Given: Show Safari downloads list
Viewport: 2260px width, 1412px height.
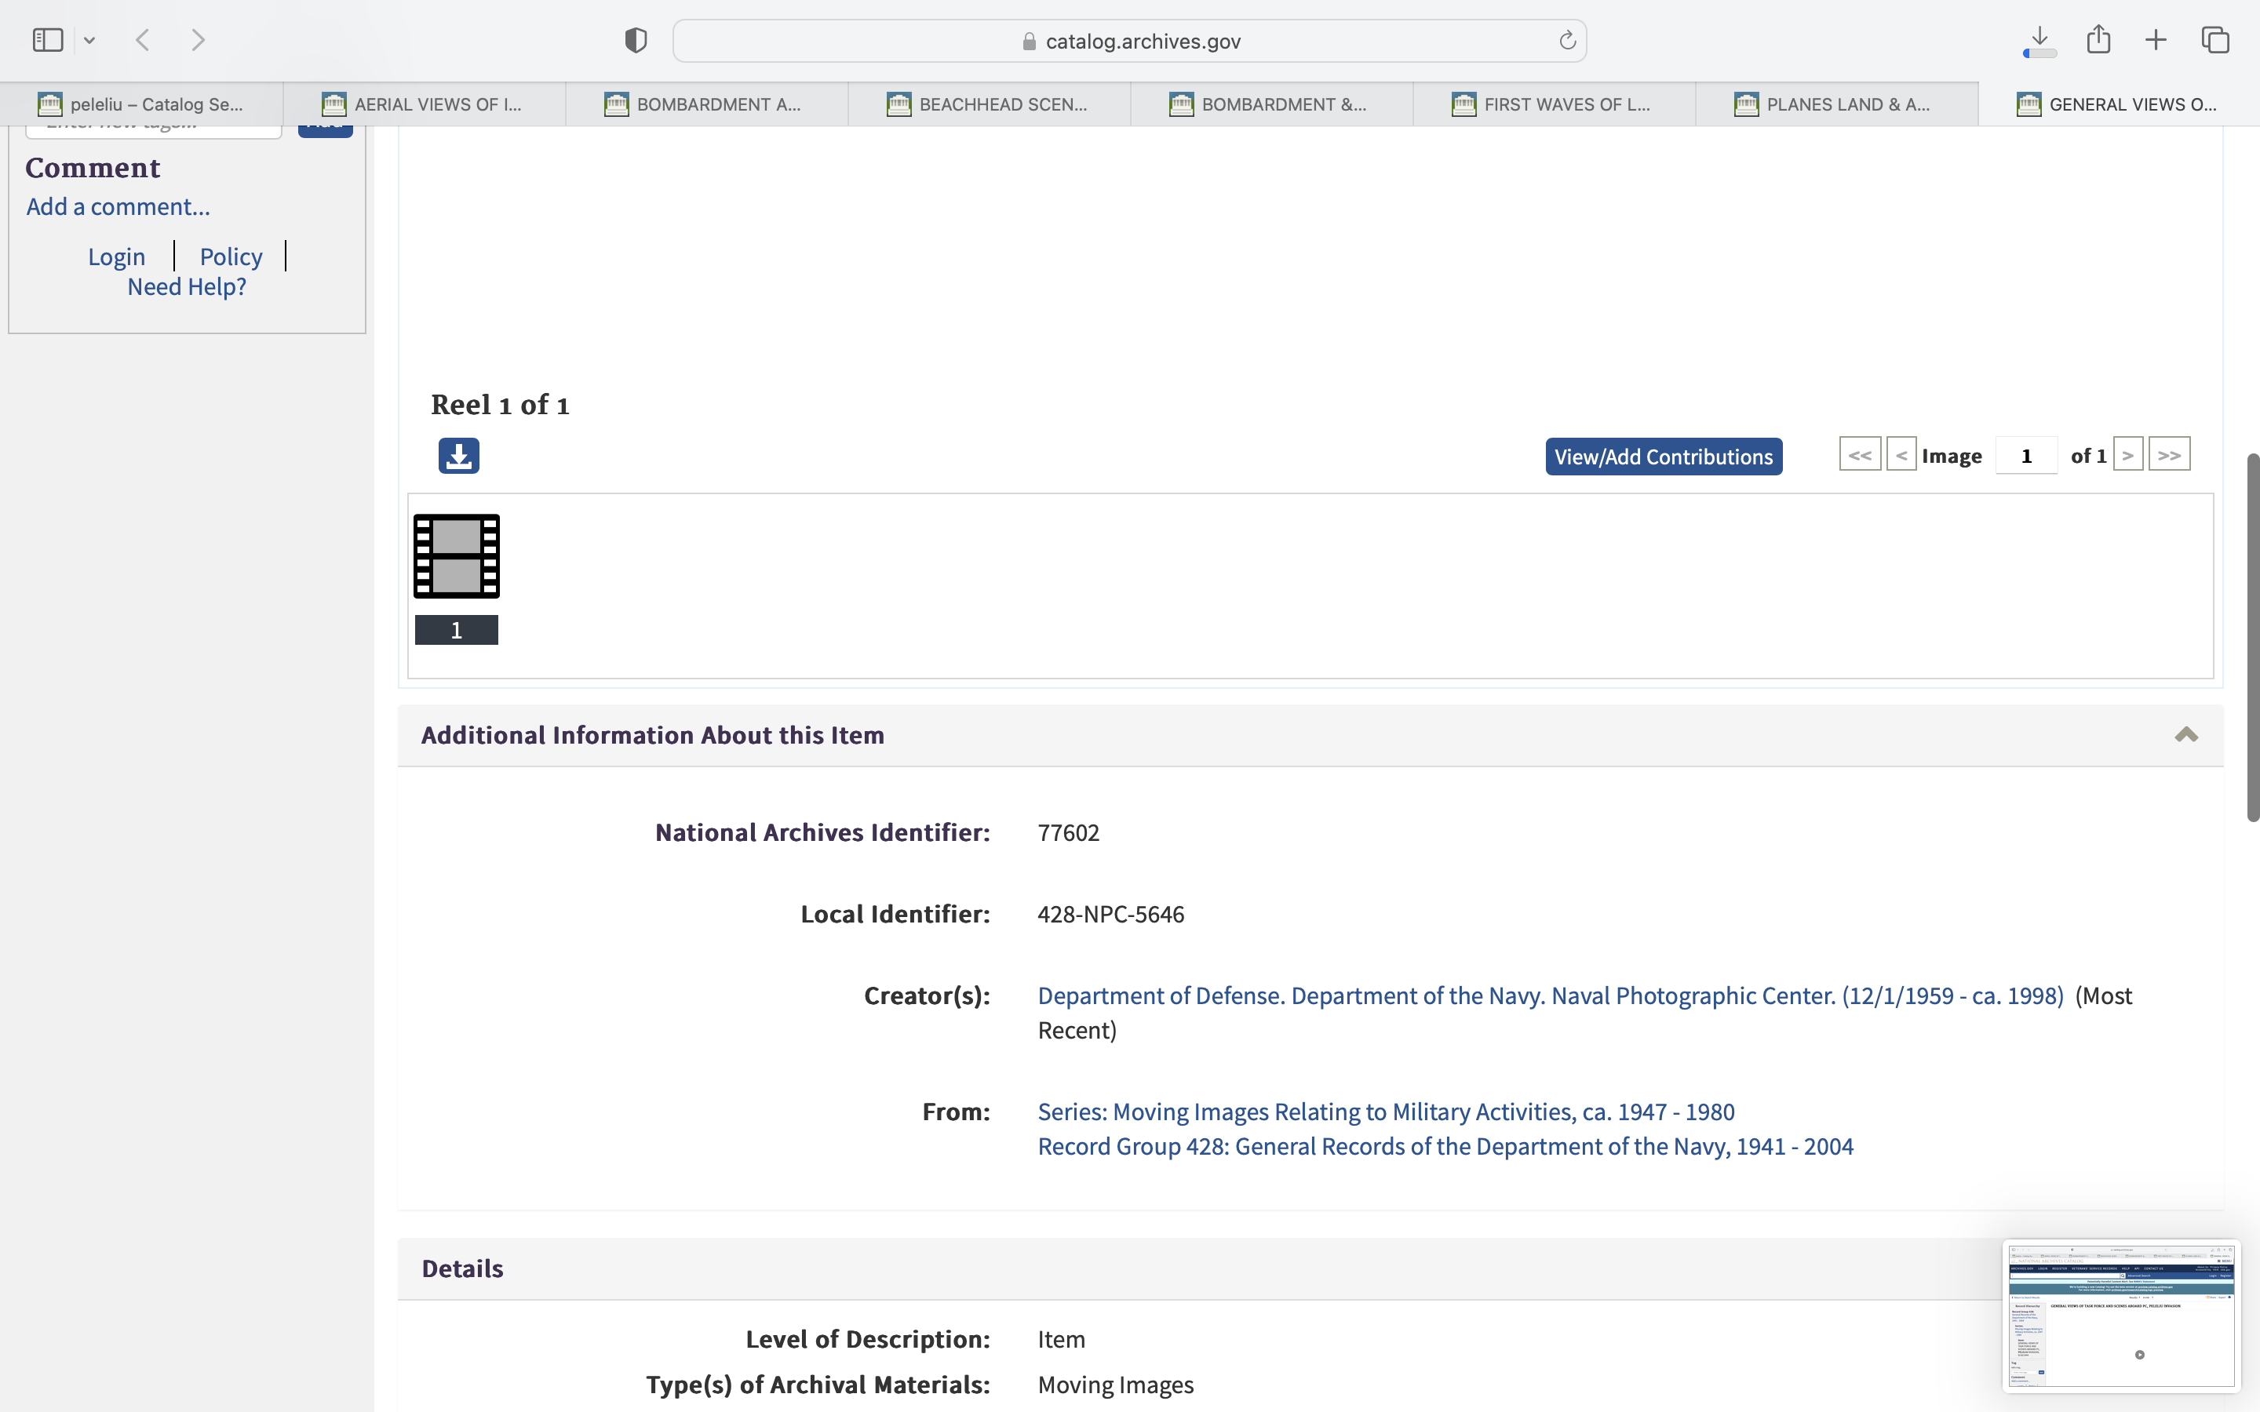Looking at the screenshot, I should click(x=2039, y=40).
